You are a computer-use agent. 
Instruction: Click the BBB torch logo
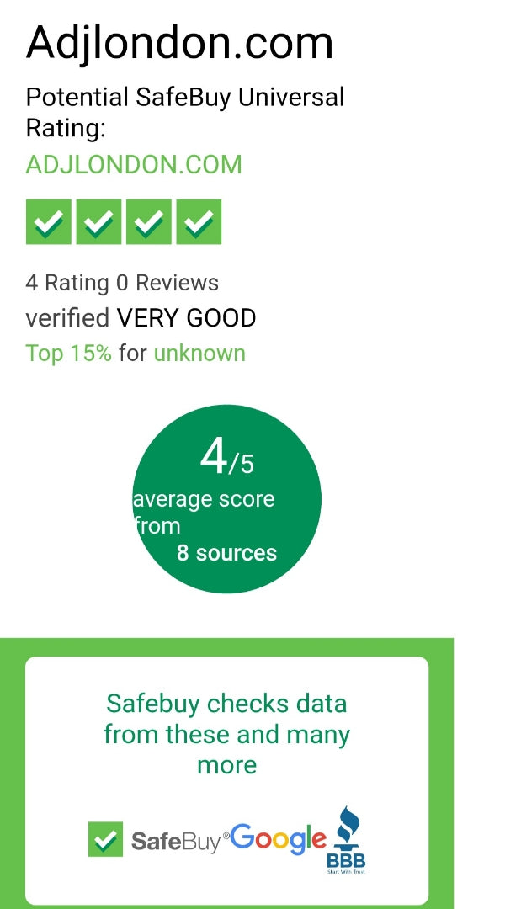347,840
